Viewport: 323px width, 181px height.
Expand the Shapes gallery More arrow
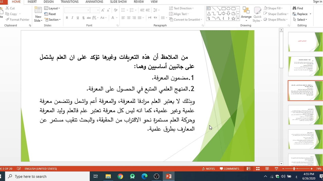click(x=238, y=19)
